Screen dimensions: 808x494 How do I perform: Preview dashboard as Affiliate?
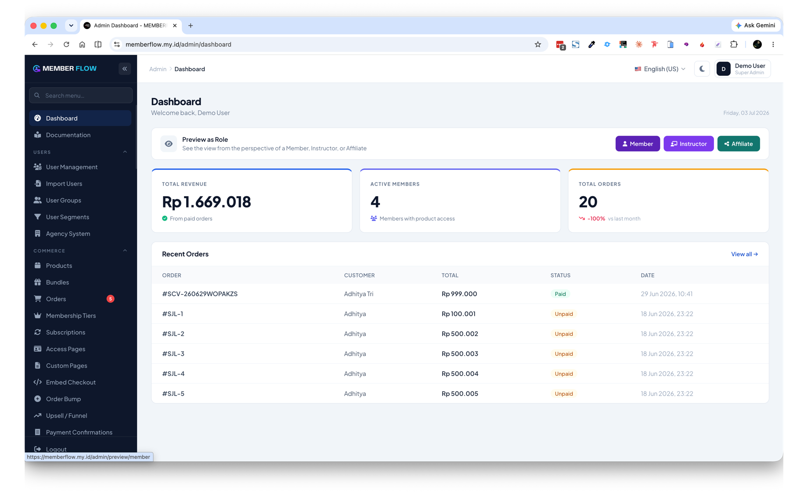[738, 144]
